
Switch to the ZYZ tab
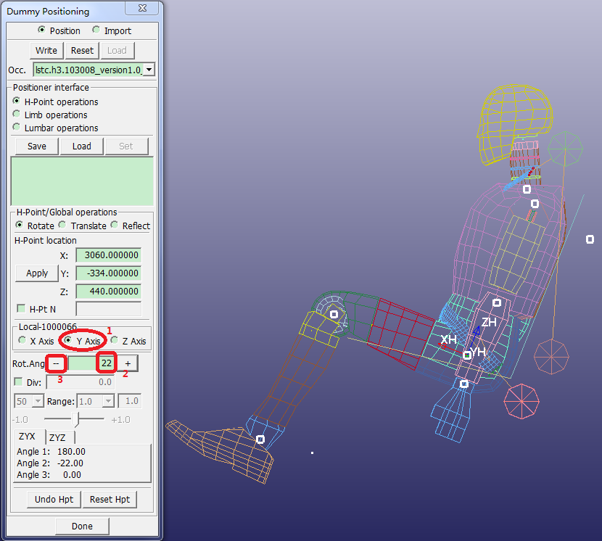(x=57, y=437)
